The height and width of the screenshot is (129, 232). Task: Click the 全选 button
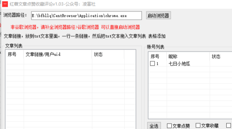tap(154, 126)
